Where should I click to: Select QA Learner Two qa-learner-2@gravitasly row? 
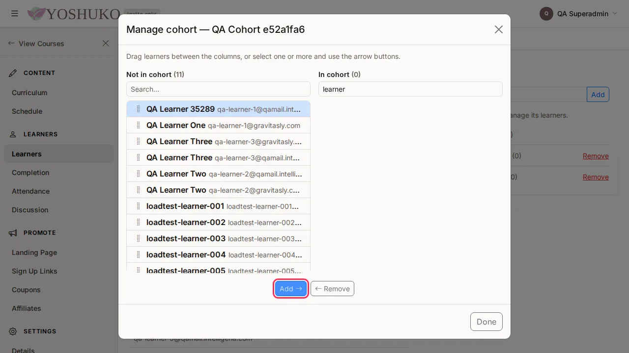pos(218,190)
